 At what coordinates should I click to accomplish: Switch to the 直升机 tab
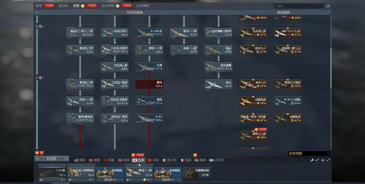(x=63, y=6)
